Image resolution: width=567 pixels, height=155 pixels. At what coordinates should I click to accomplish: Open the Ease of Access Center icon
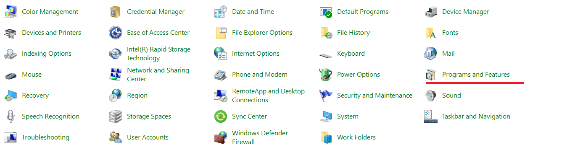[x=115, y=33]
